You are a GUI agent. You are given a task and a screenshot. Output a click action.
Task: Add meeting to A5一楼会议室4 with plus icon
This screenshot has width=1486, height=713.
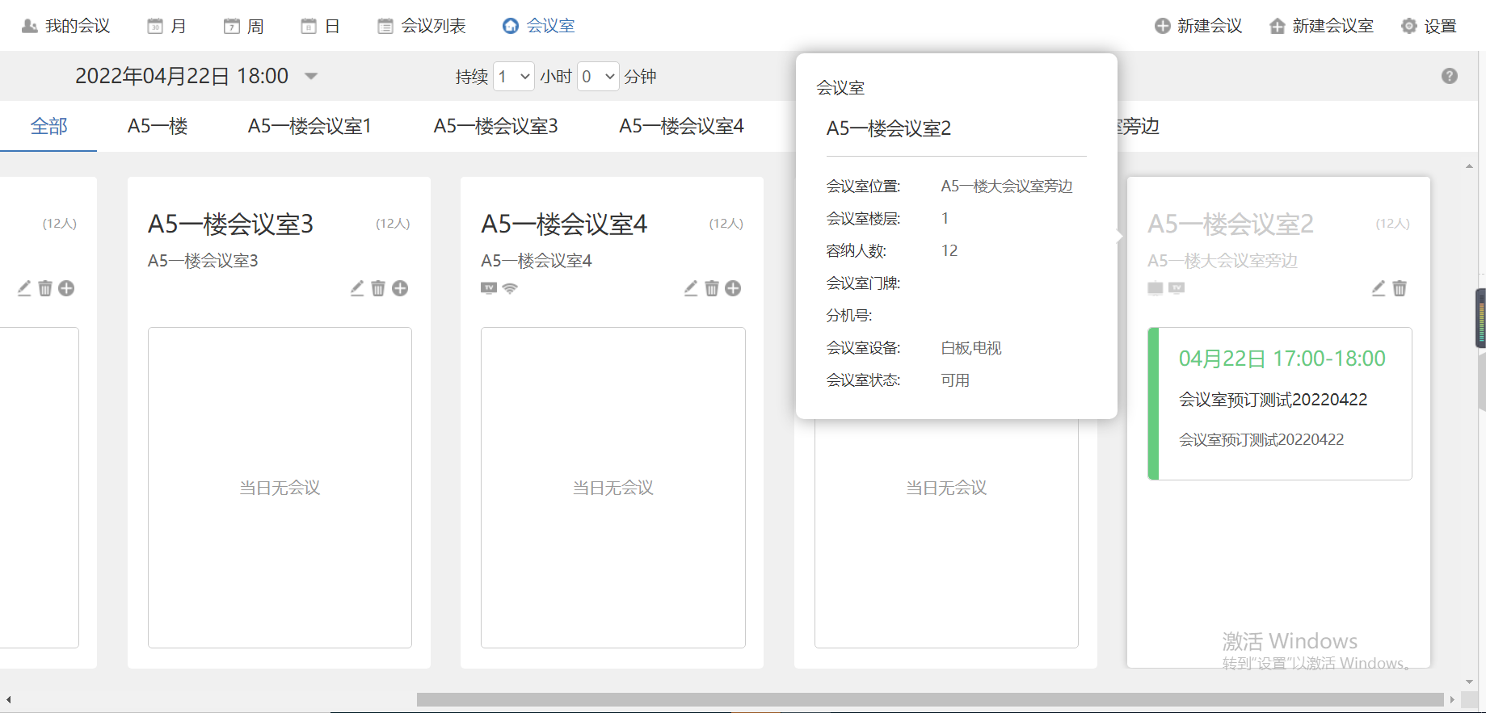pyautogui.click(x=733, y=288)
